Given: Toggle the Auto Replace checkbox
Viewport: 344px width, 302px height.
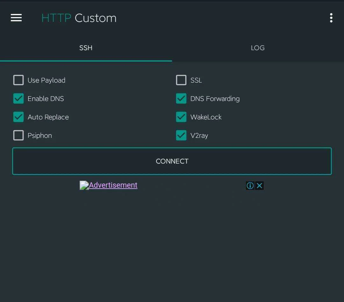Looking at the screenshot, I should (18, 117).
